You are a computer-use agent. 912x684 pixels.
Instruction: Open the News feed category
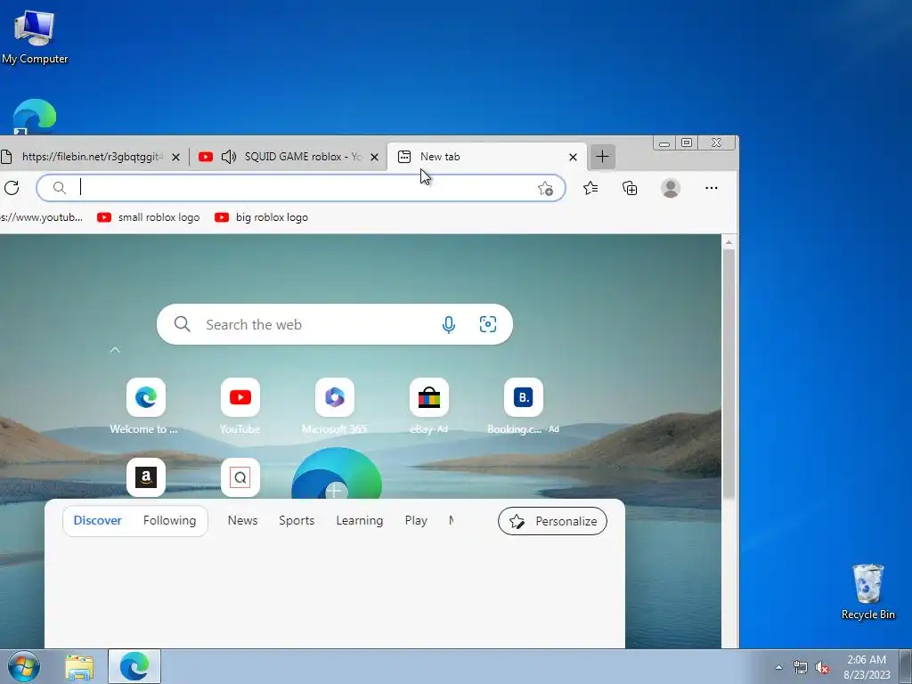[242, 520]
